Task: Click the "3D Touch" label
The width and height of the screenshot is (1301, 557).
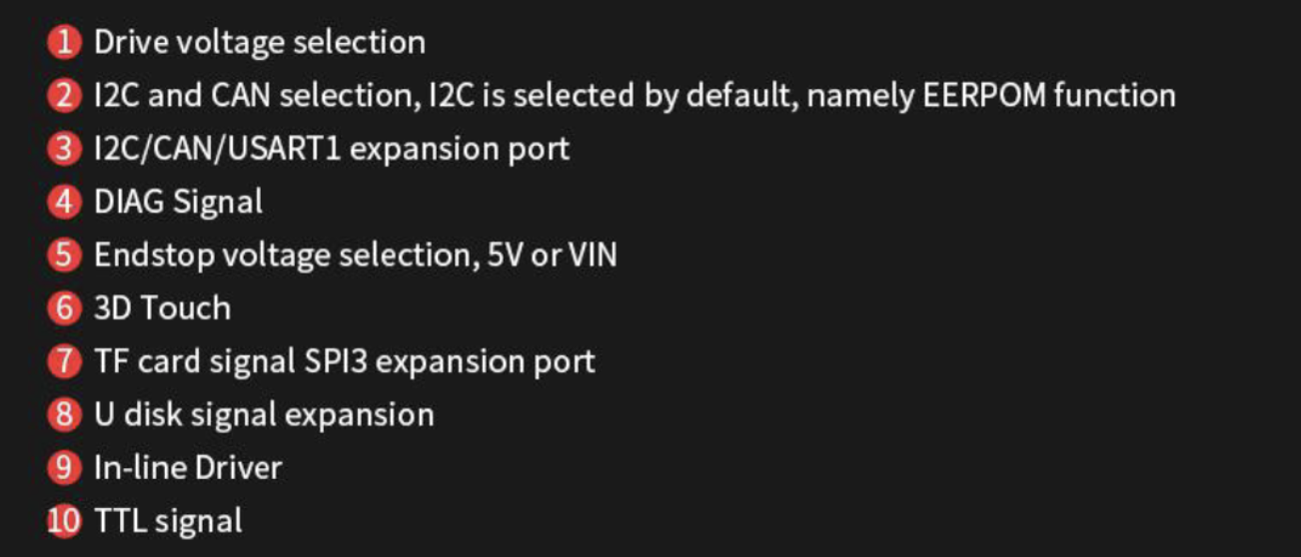Action: point(162,308)
